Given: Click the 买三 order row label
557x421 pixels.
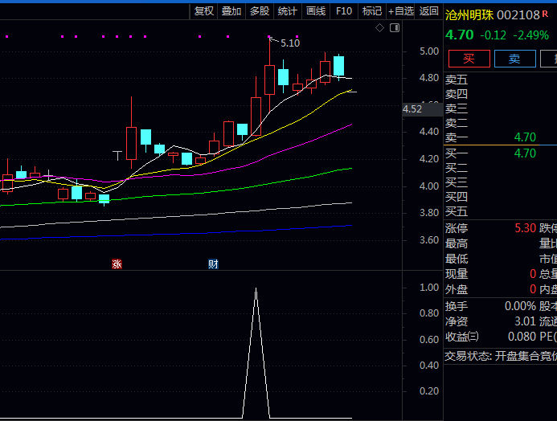Looking at the screenshot, I should (457, 182).
